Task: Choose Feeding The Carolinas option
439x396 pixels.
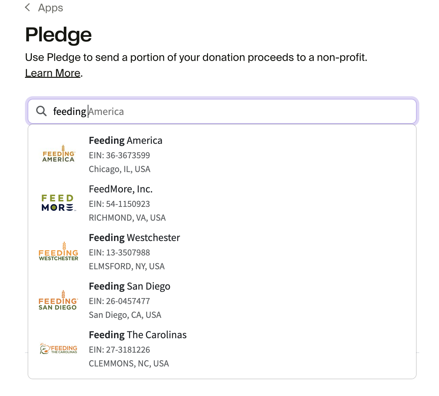Action: (138, 335)
